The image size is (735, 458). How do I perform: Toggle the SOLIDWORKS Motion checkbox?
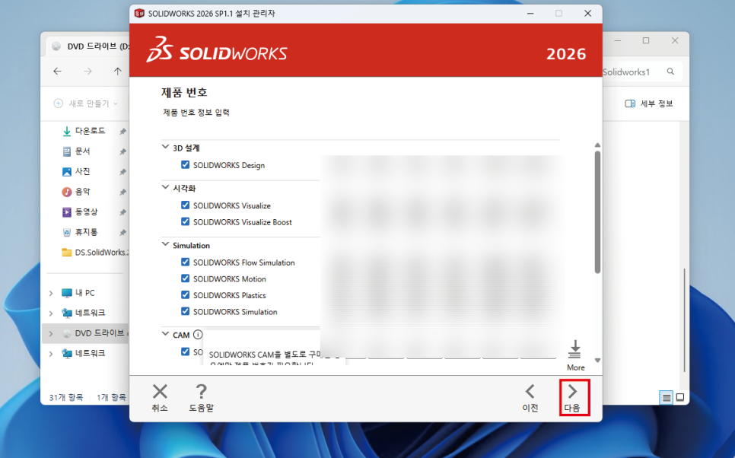click(x=185, y=278)
